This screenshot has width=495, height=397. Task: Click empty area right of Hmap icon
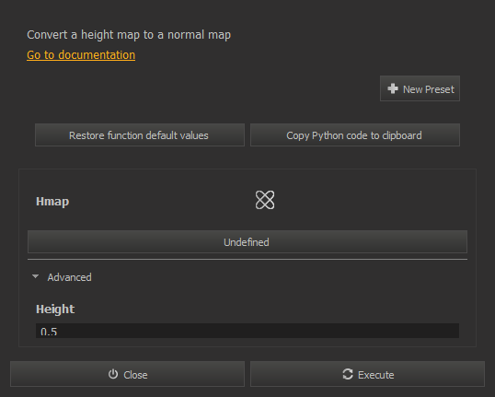tap(369, 200)
